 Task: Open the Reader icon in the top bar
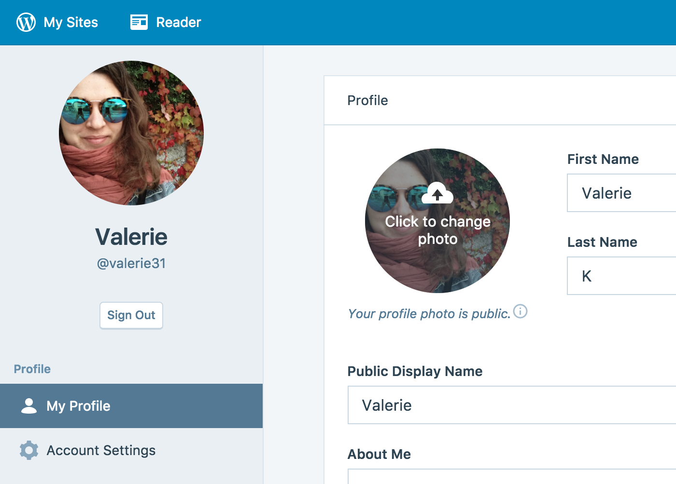[x=139, y=22]
